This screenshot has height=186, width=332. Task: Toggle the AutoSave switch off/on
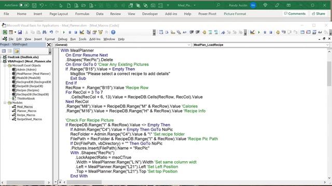pyautogui.click(x=24, y=5)
